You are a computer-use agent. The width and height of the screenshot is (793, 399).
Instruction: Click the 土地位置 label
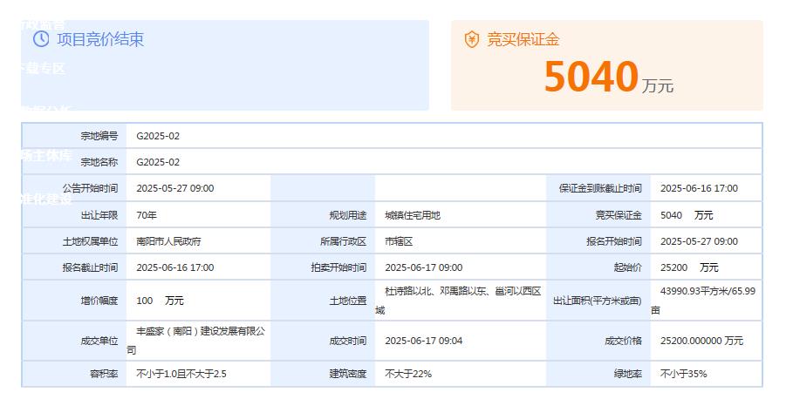click(348, 301)
